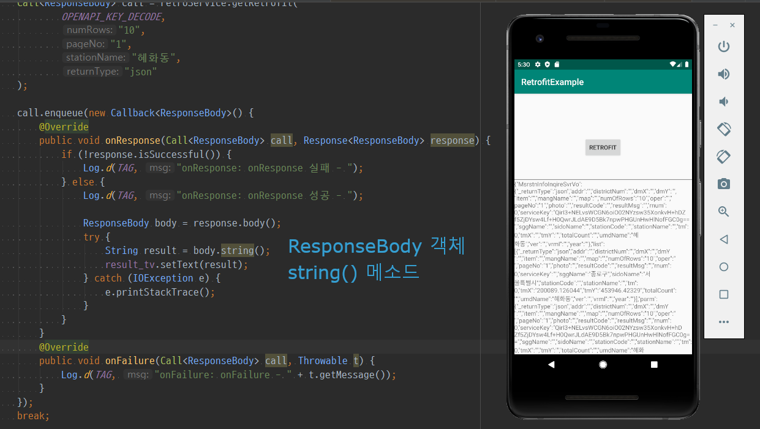
Task: Click the @Override annotation above onFailure
Action: 64,347
